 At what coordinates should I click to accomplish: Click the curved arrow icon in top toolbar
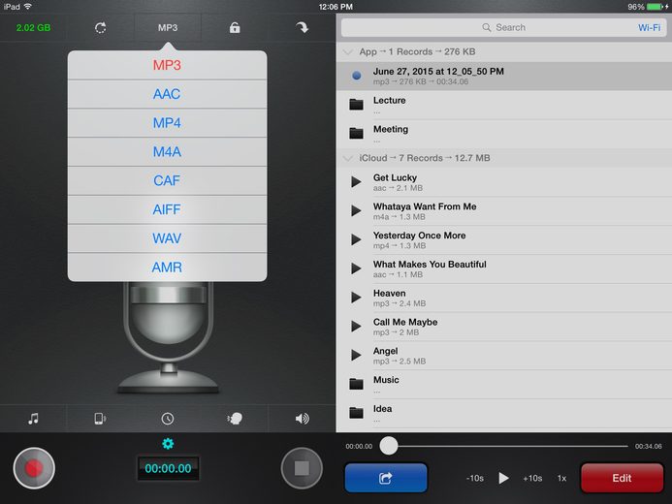(x=303, y=28)
